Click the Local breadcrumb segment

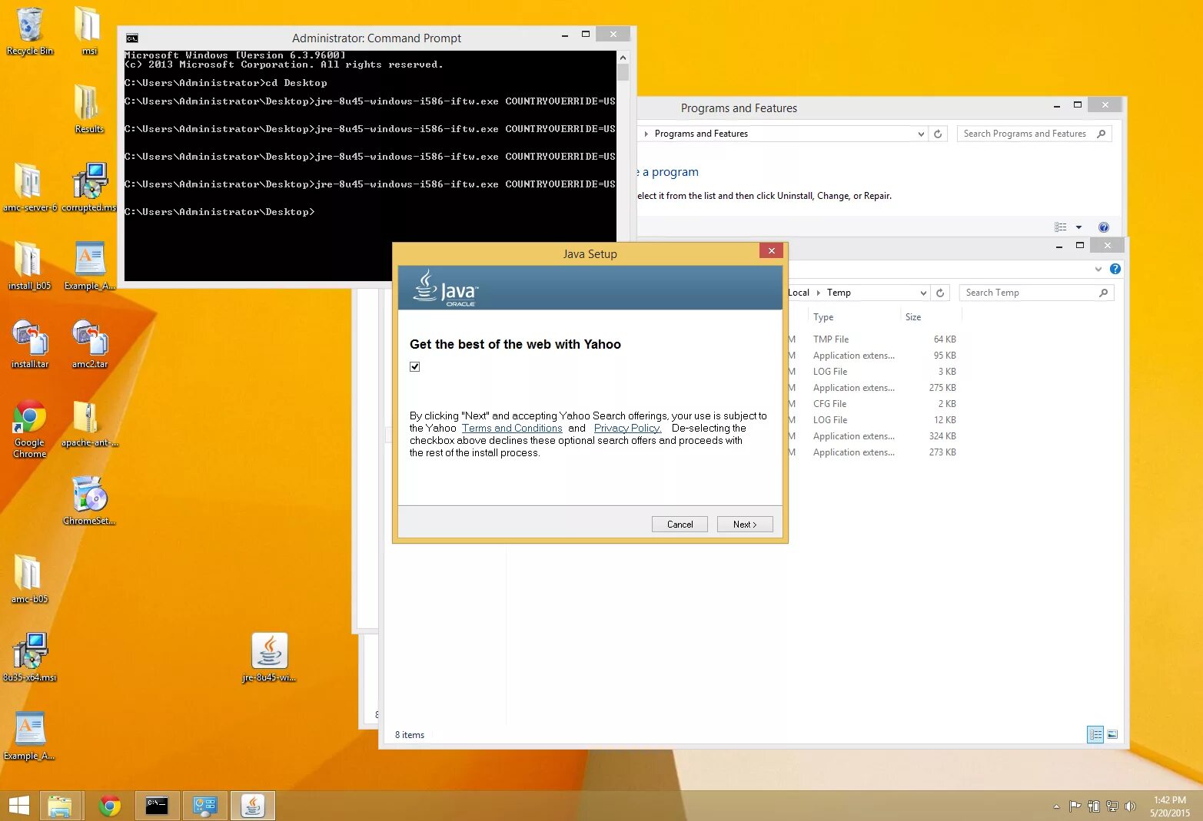pyautogui.click(x=799, y=293)
